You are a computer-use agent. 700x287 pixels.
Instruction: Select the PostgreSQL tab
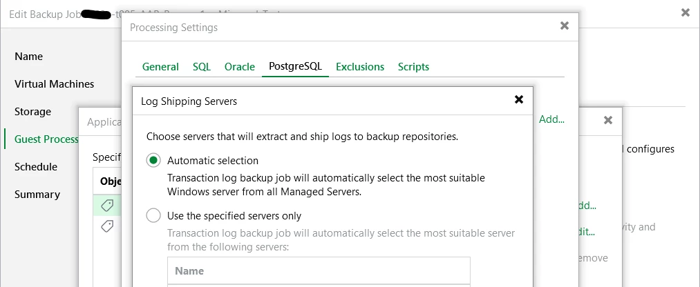click(x=295, y=67)
